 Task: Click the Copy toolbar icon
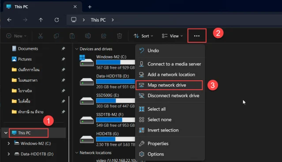coord(56,36)
